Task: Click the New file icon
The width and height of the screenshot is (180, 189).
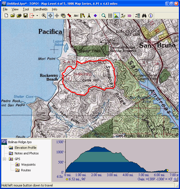Action: pos(6,16)
